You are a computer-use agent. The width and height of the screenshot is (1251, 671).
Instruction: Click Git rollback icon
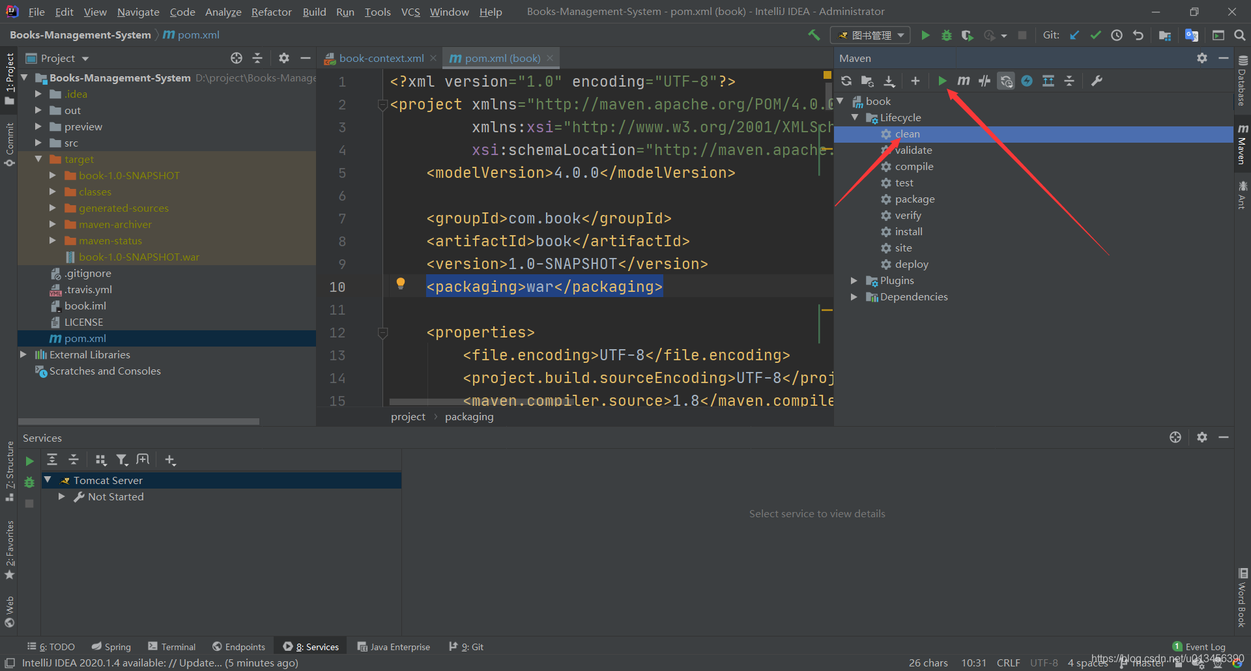[x=1138, y=35]
